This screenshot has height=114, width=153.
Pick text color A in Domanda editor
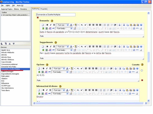(71, 25)
